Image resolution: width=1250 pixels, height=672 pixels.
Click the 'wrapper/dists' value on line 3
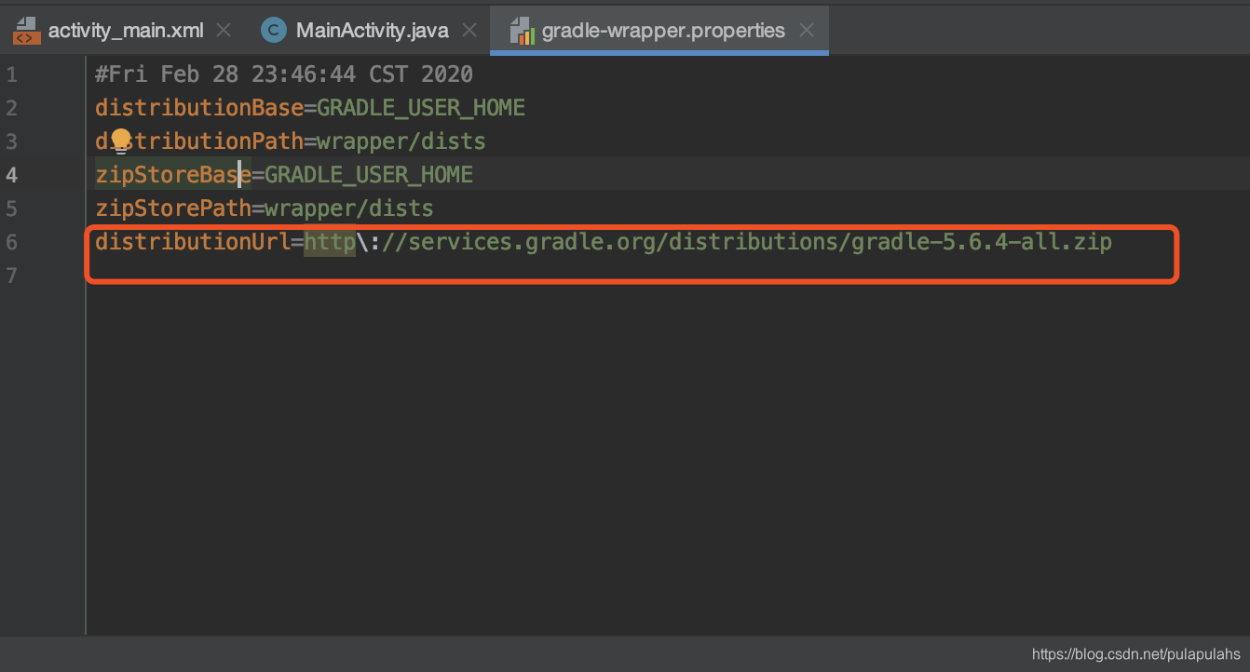(401, 141)
